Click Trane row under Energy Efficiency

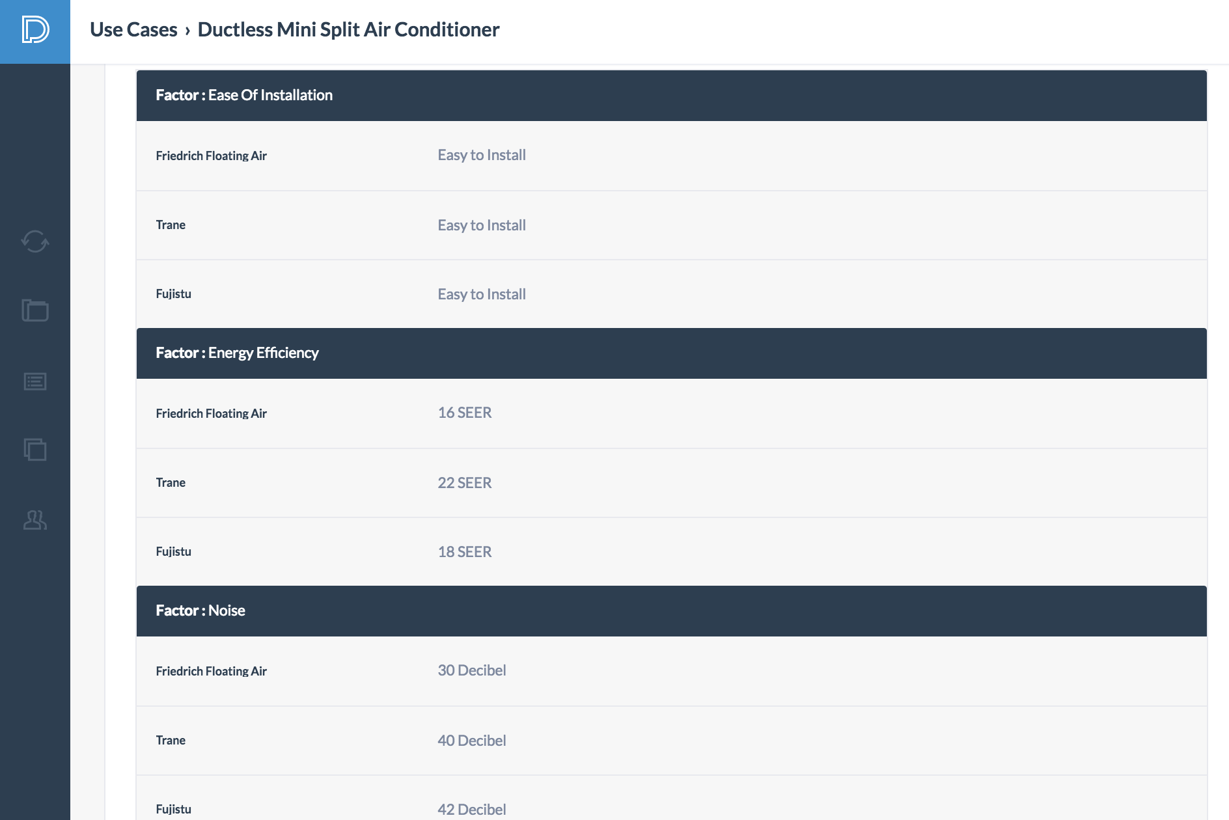pos(671,483)
